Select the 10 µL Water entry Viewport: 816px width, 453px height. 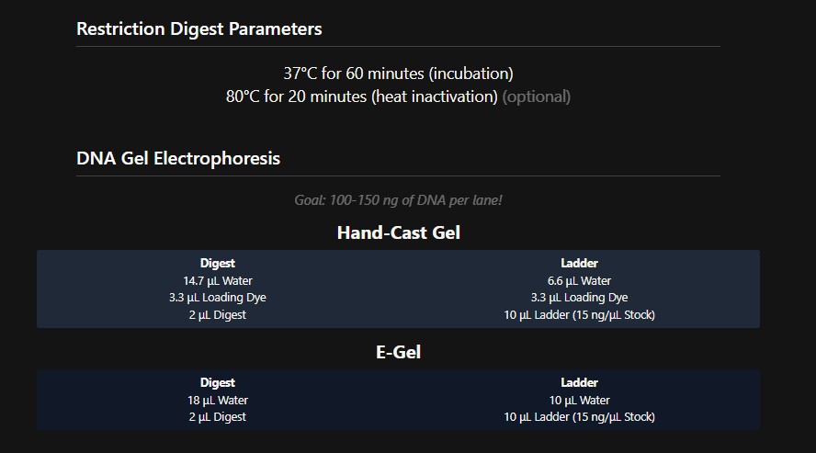point(579,400)
